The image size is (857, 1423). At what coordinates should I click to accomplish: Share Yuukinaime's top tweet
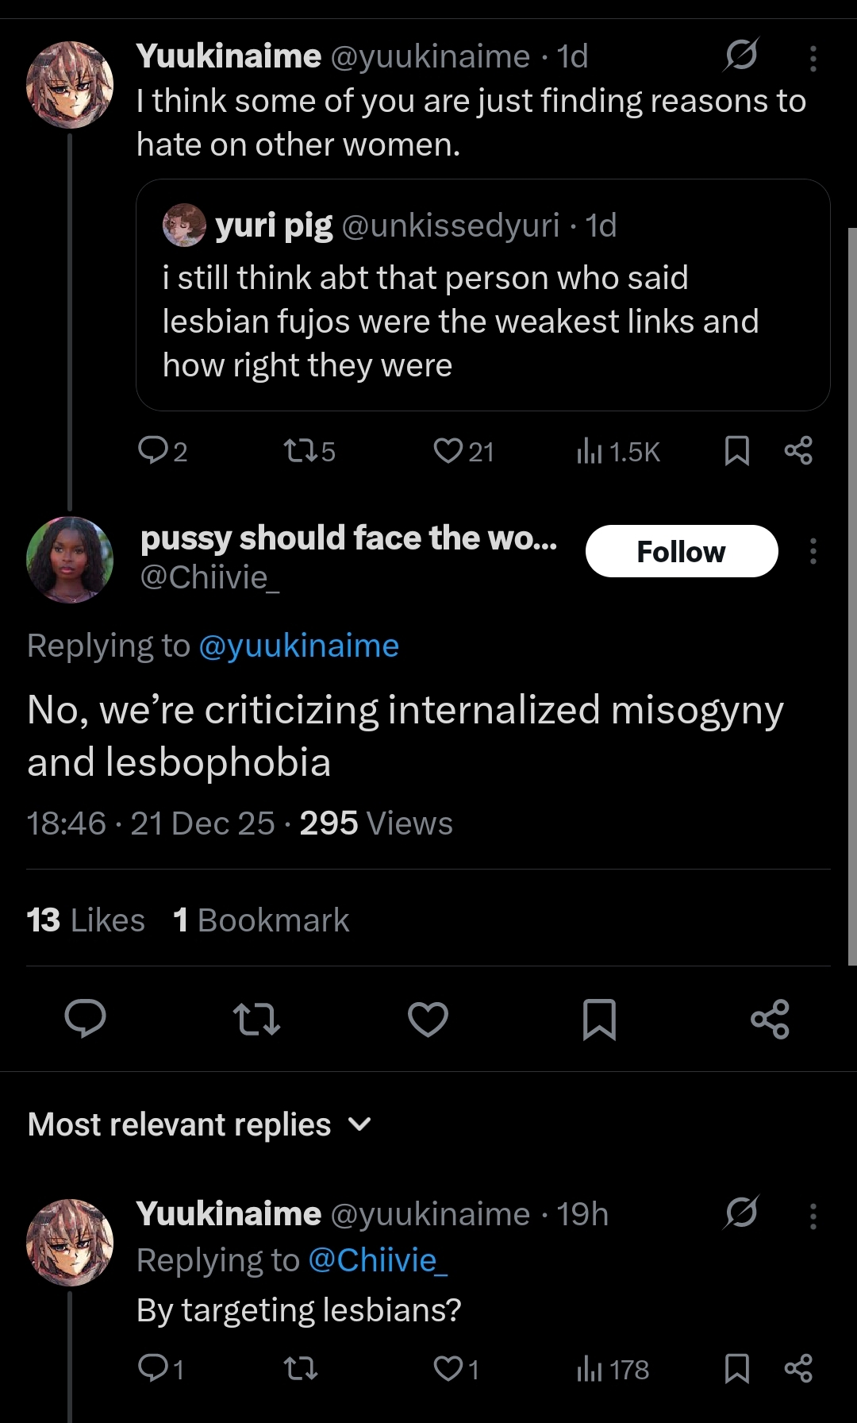[x=798, y=451]
